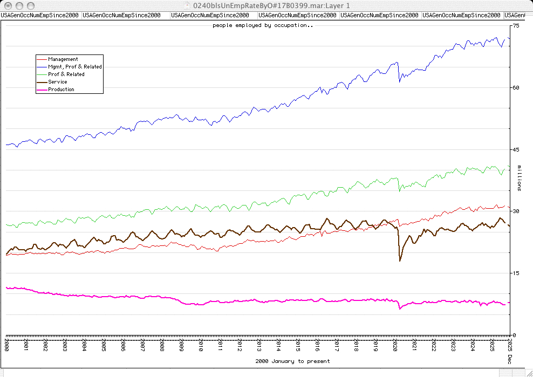This screenshot has height=377, width=533.
Task: Click the zoom button in the title bar
Action: coord(30,5)
